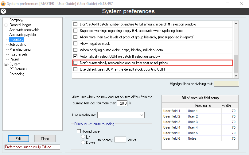
Task: Select the Up rounding radio button
Action: pyautogui.click(x=83, y=137)
